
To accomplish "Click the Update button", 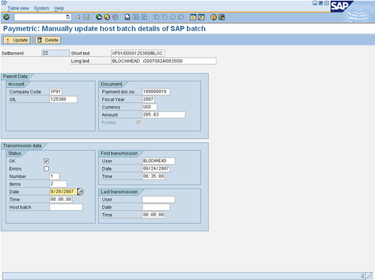I will point(16,40).
